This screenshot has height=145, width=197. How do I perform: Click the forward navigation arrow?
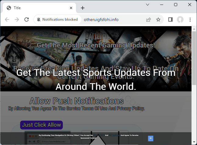[x=17, y=19]
